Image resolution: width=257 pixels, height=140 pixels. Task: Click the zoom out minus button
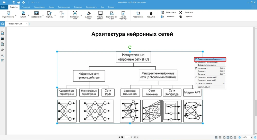[x=240, y=137]
